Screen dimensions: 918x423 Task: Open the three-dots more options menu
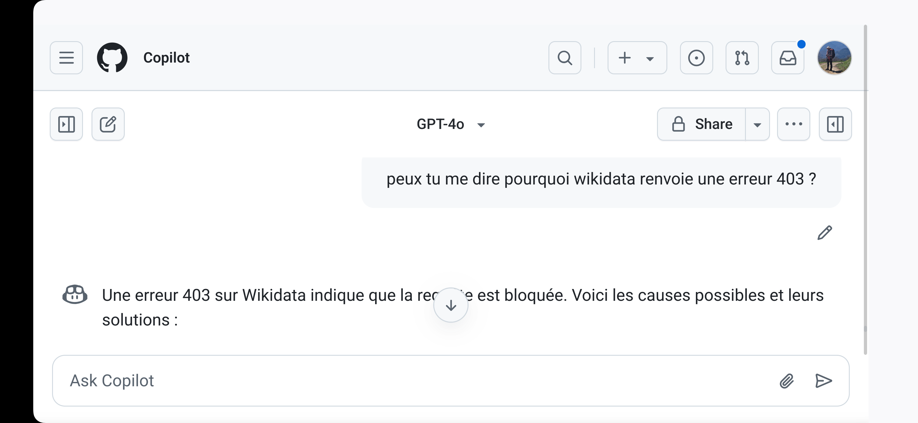tap(793, 124)
